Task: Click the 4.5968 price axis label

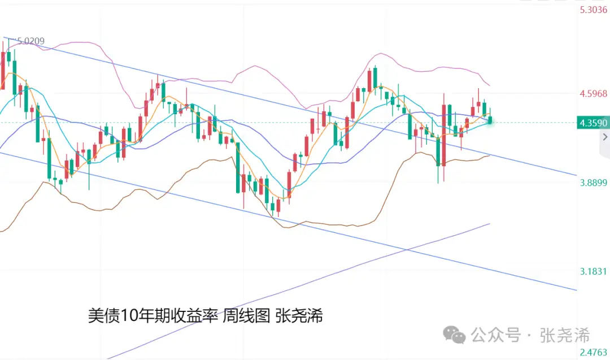Action: click(x=593, y=93)
